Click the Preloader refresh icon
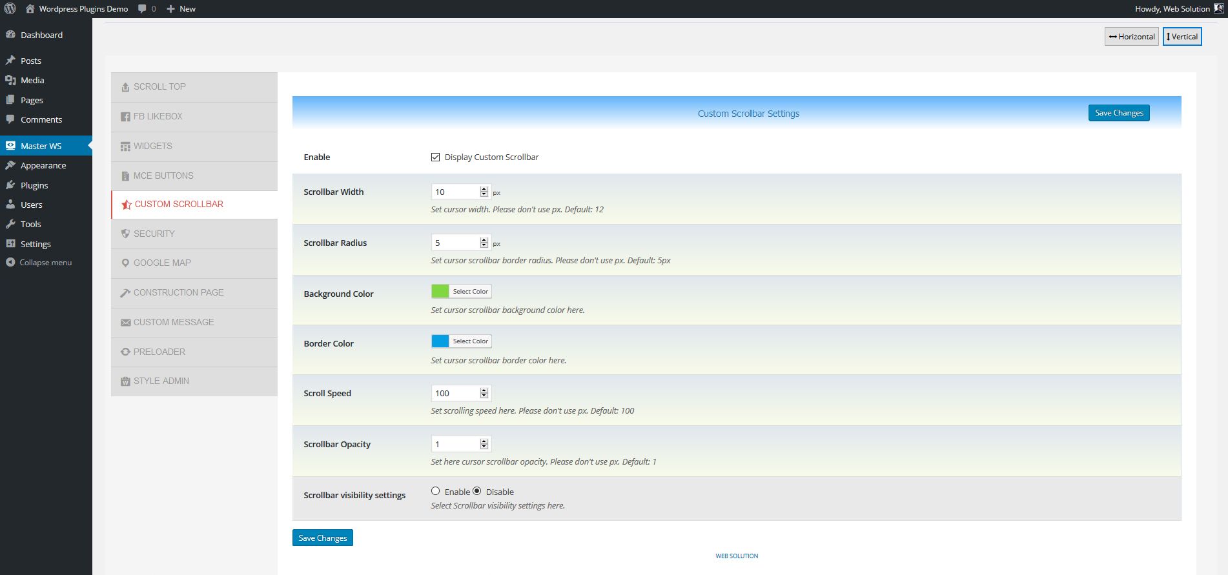 click(x=125, y=352)
